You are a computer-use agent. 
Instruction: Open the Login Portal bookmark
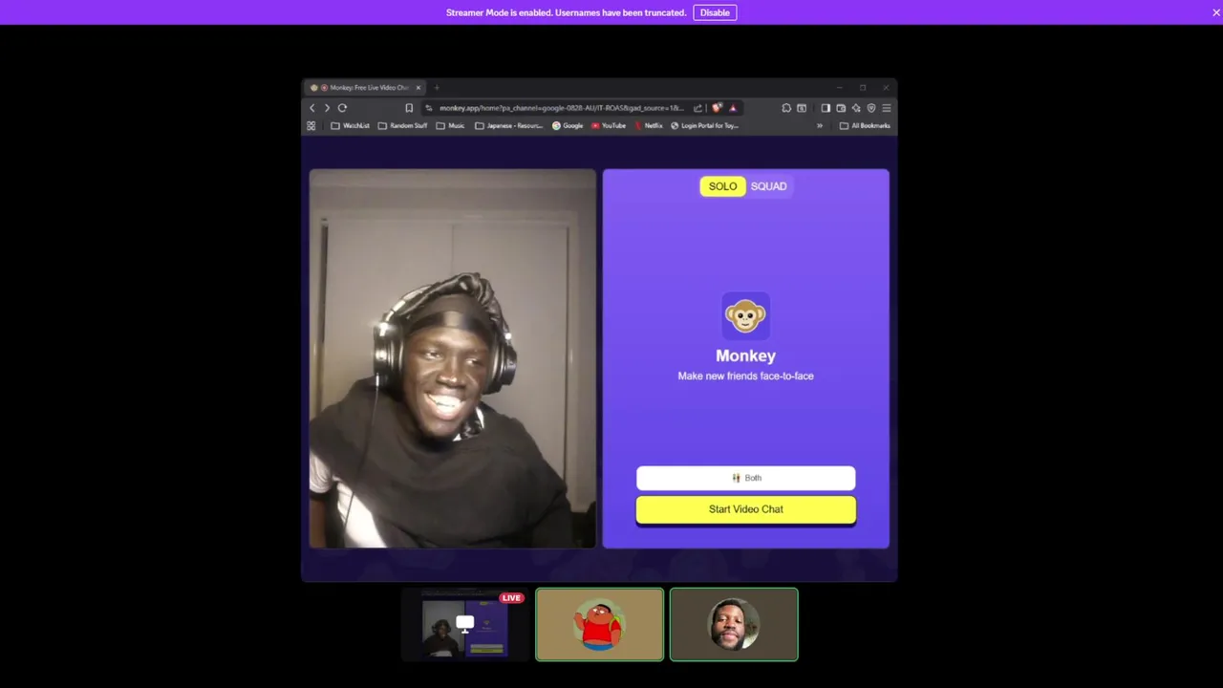(705, 125)
